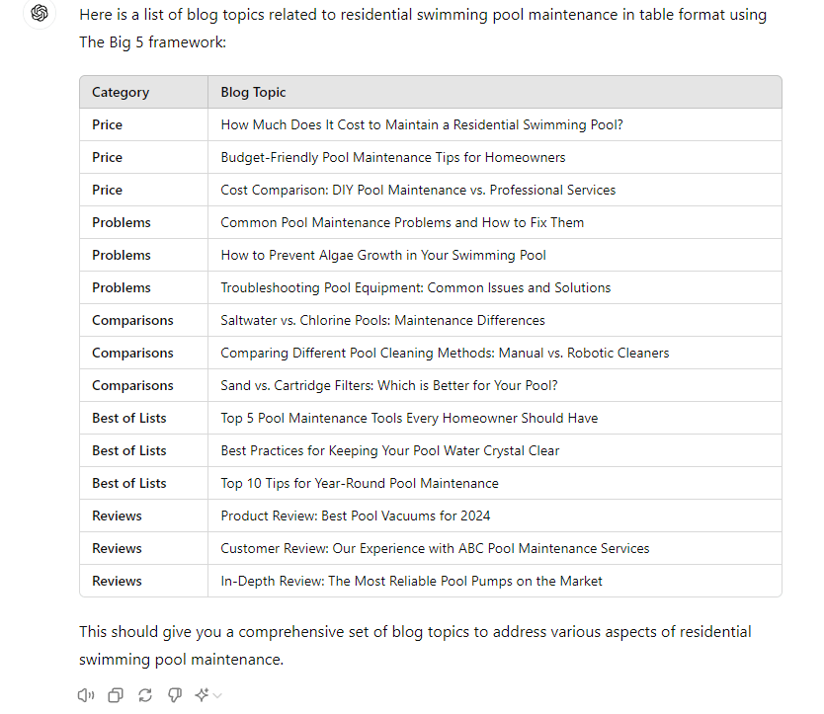Click the Troubleshooting Pool Equipment topic
The height and width of the screenshot is (714, 824).
tap(415, 287)
